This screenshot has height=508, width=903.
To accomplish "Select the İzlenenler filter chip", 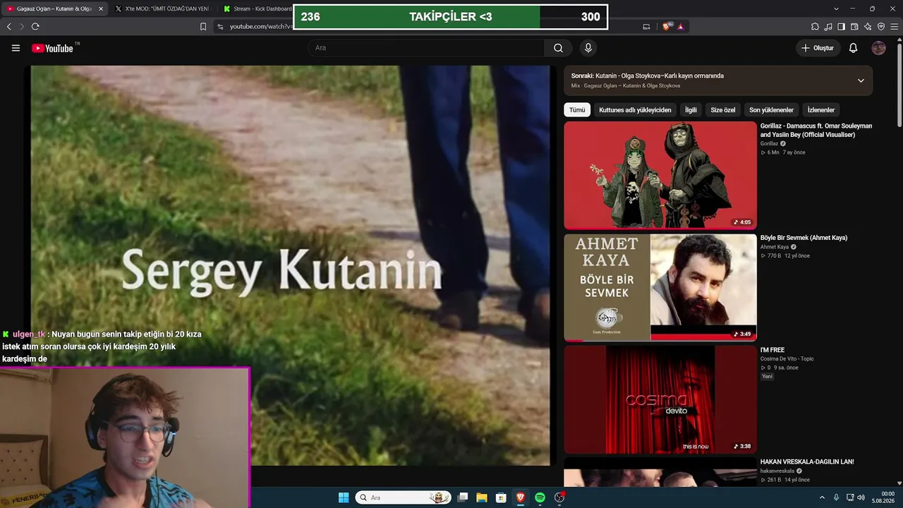I will tap(821, 110).
